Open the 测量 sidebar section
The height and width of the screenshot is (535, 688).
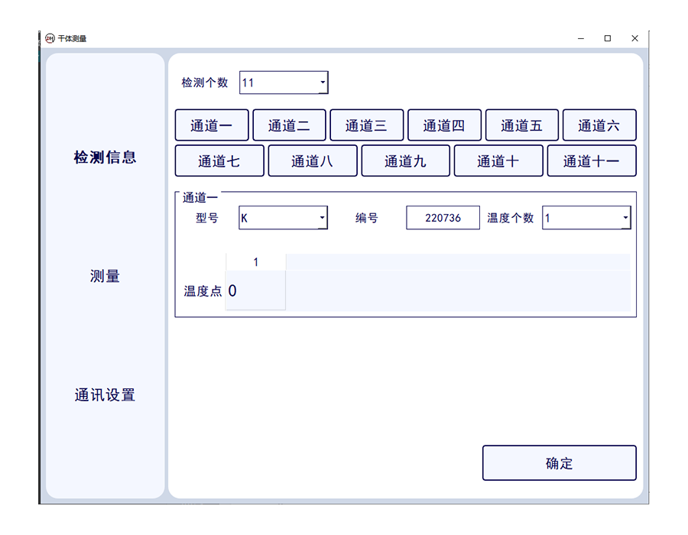tap(105, 277)
